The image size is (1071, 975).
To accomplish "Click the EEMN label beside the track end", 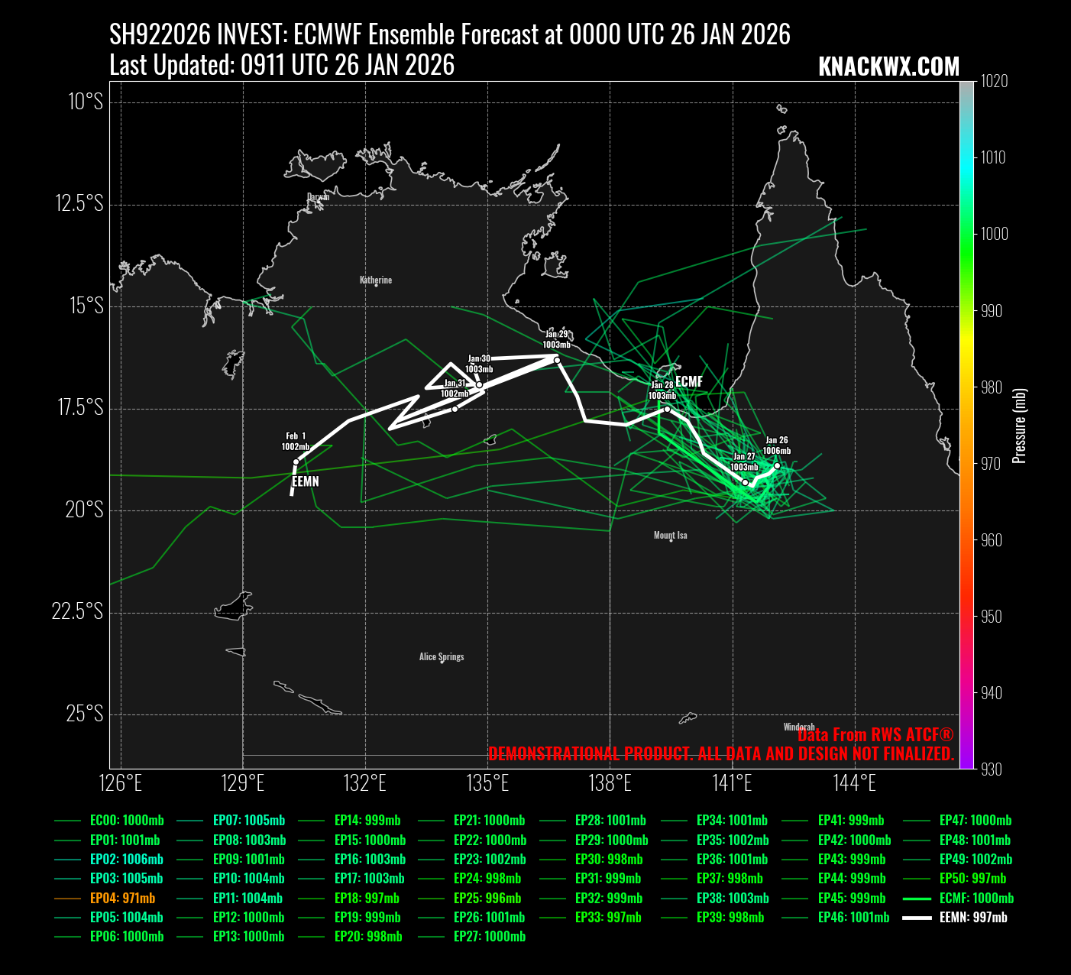I will click(x=306, y=481).
